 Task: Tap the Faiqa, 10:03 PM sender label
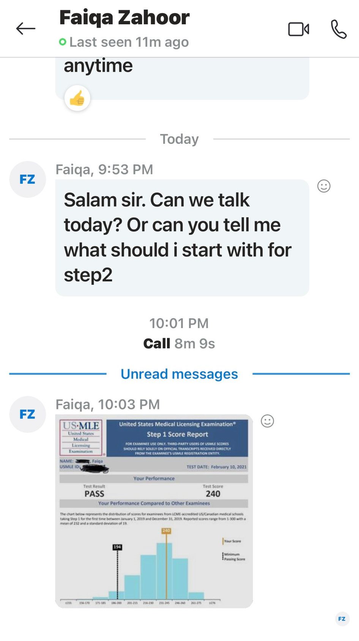[x=108, y=404]
